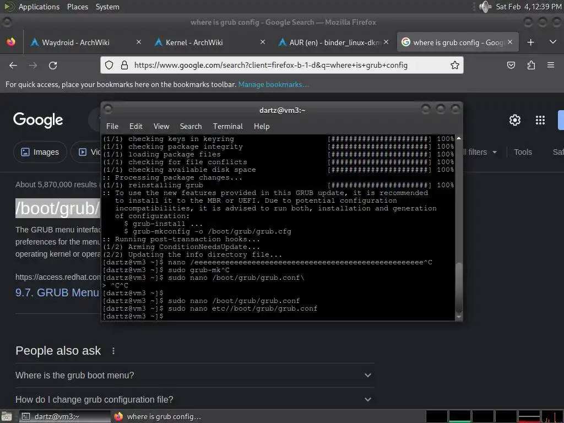Open a new Firefox tab
The image size is (564, 423).
(x=530, y=42)
